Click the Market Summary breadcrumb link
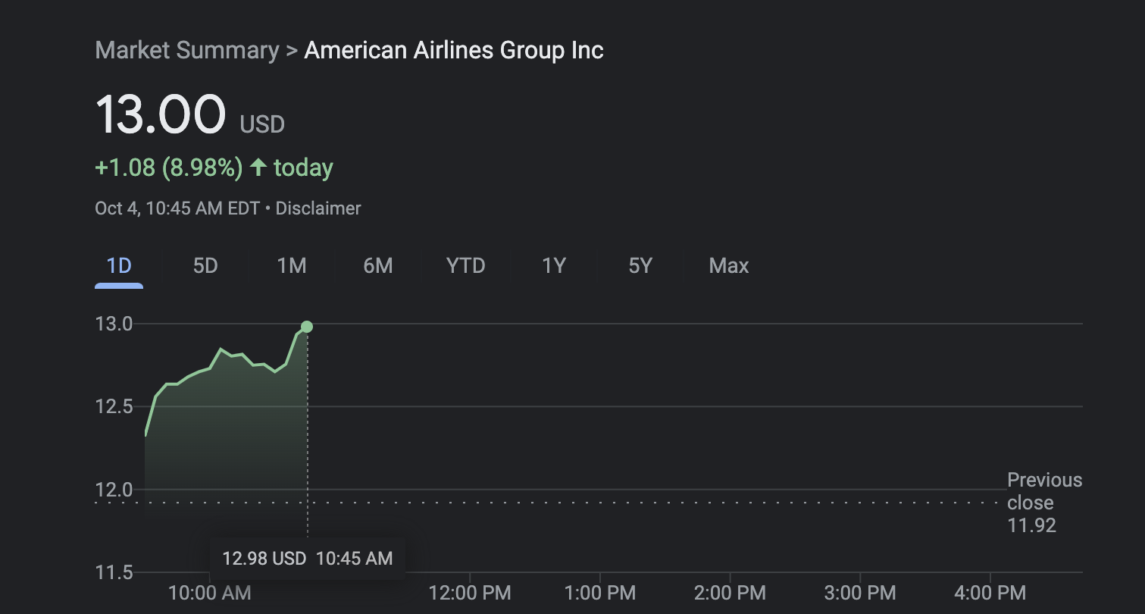Viewport: 1145px width, 614px height. click(x=187, y=51)
